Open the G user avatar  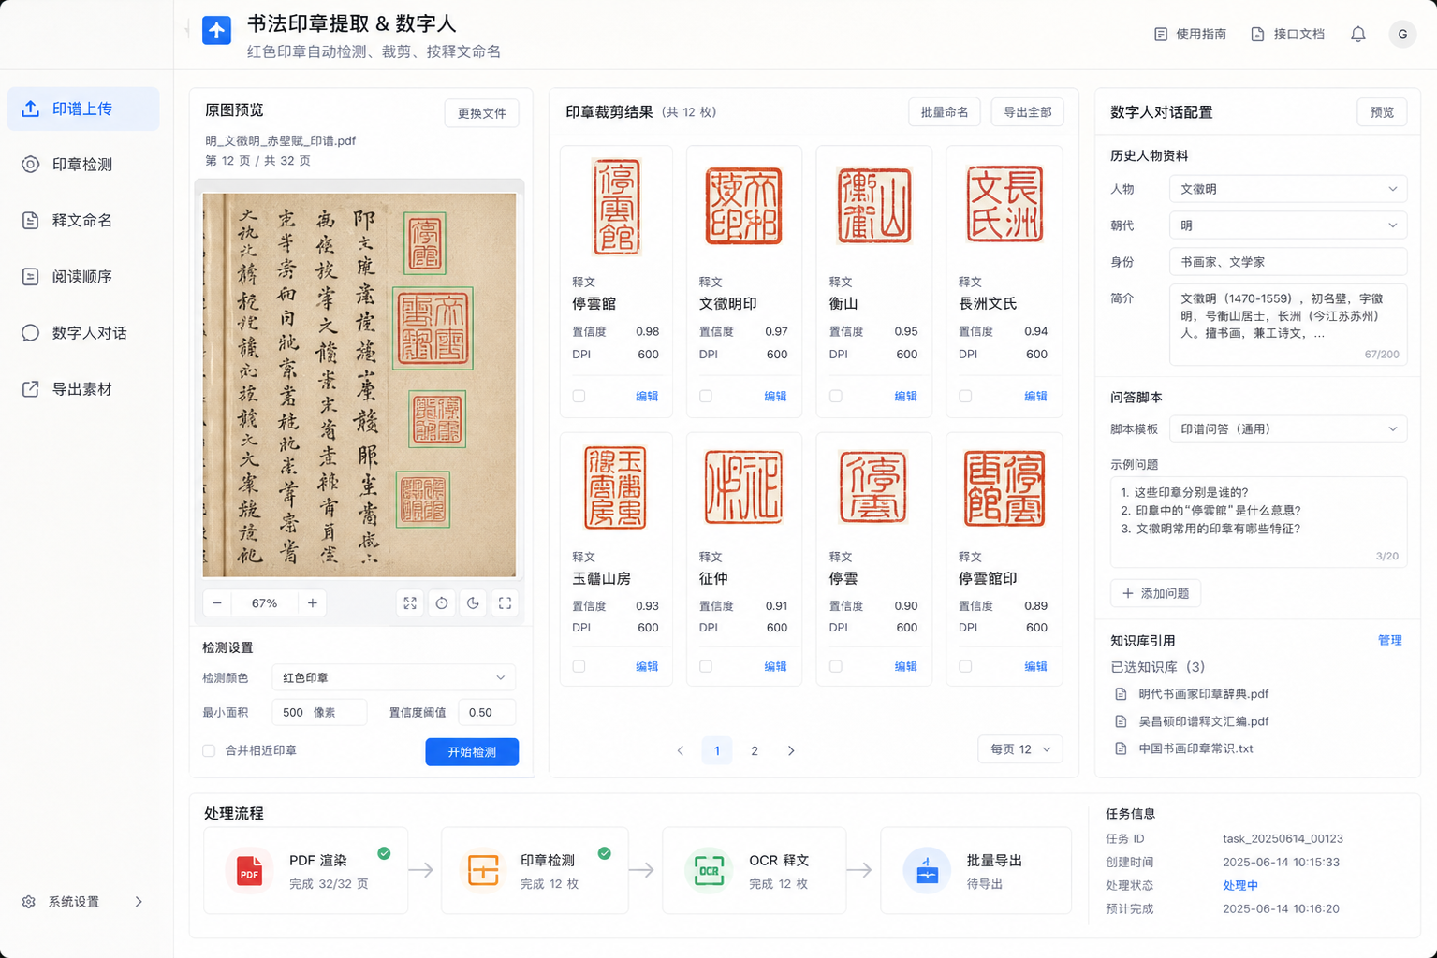[x=1402, y=35]
